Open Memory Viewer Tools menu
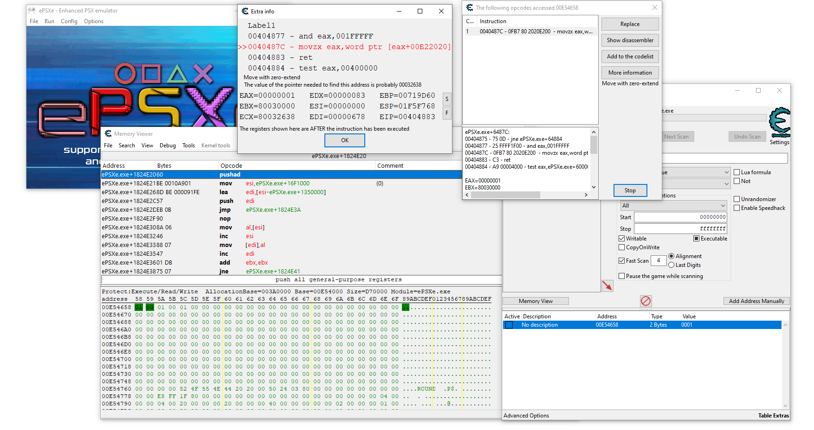The image size is (814, 430). [188, 145]
